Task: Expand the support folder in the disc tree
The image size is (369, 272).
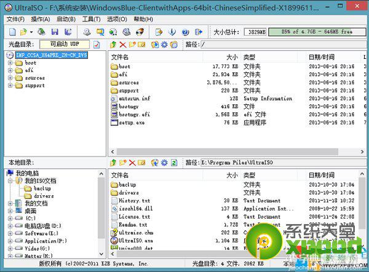Action: point(10,85)
